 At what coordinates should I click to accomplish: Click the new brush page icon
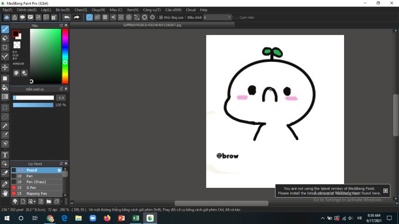[x=23, y=201]
